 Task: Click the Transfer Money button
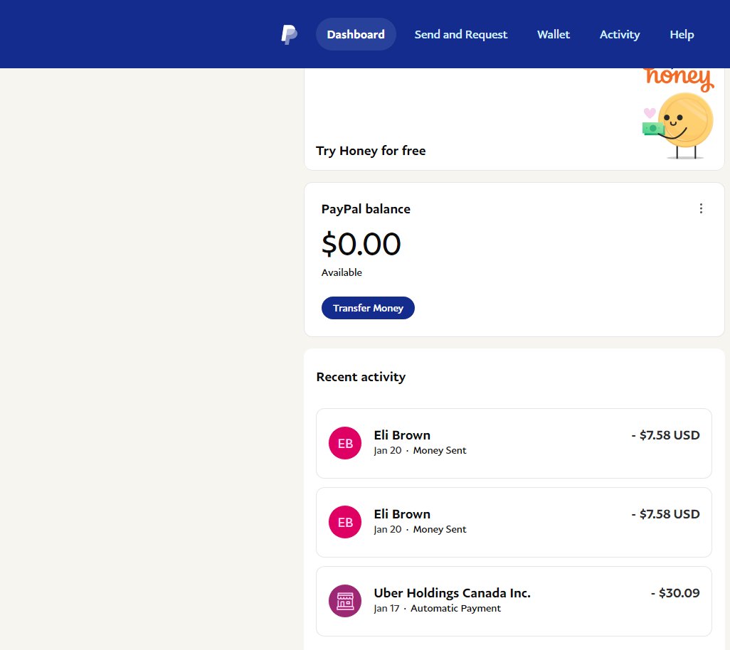click(x=368, y=308)
